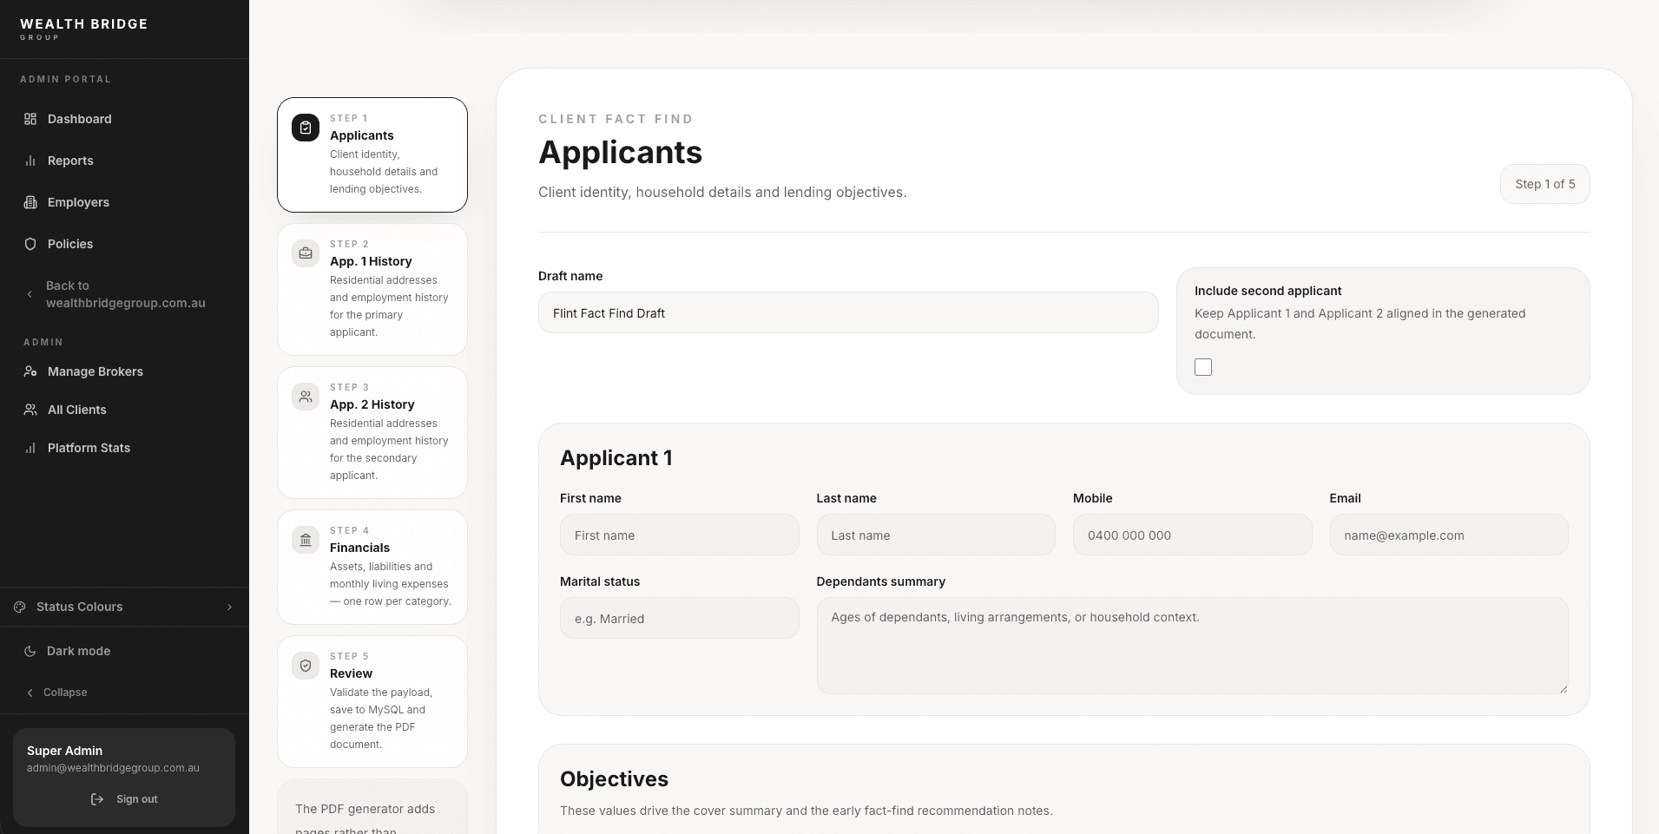Click the Step 5 shield check icon

pos(306,666)
